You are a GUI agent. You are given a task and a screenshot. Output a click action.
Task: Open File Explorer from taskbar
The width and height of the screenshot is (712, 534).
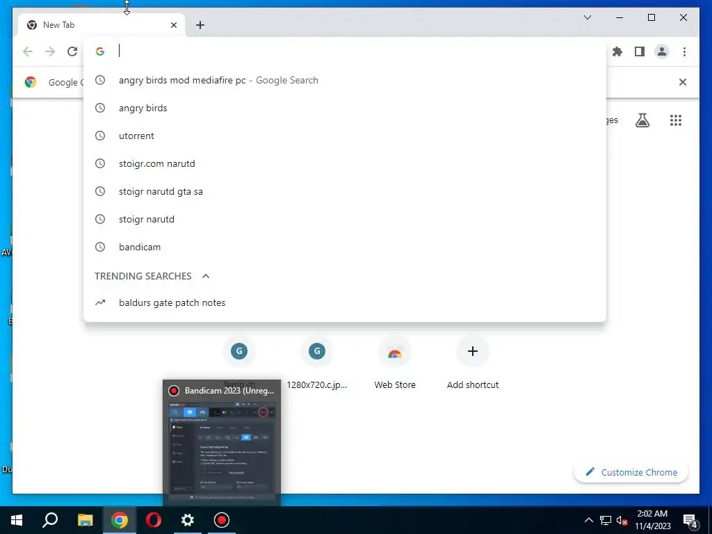point(85,520)
